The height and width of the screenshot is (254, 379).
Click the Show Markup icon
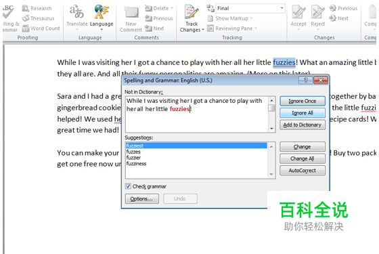(x=210, y=18)
